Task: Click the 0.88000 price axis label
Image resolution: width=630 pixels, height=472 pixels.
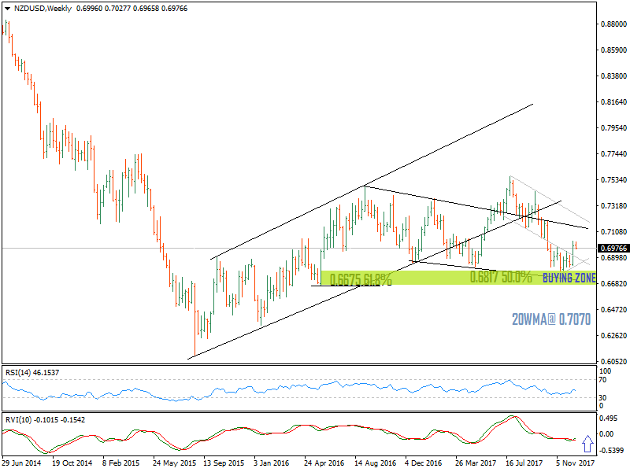Action: [613, 24]
